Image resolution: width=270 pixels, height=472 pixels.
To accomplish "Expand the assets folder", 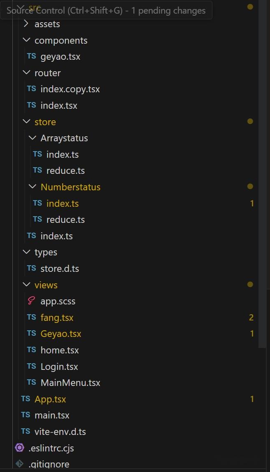I will click(x=26, y=24).
